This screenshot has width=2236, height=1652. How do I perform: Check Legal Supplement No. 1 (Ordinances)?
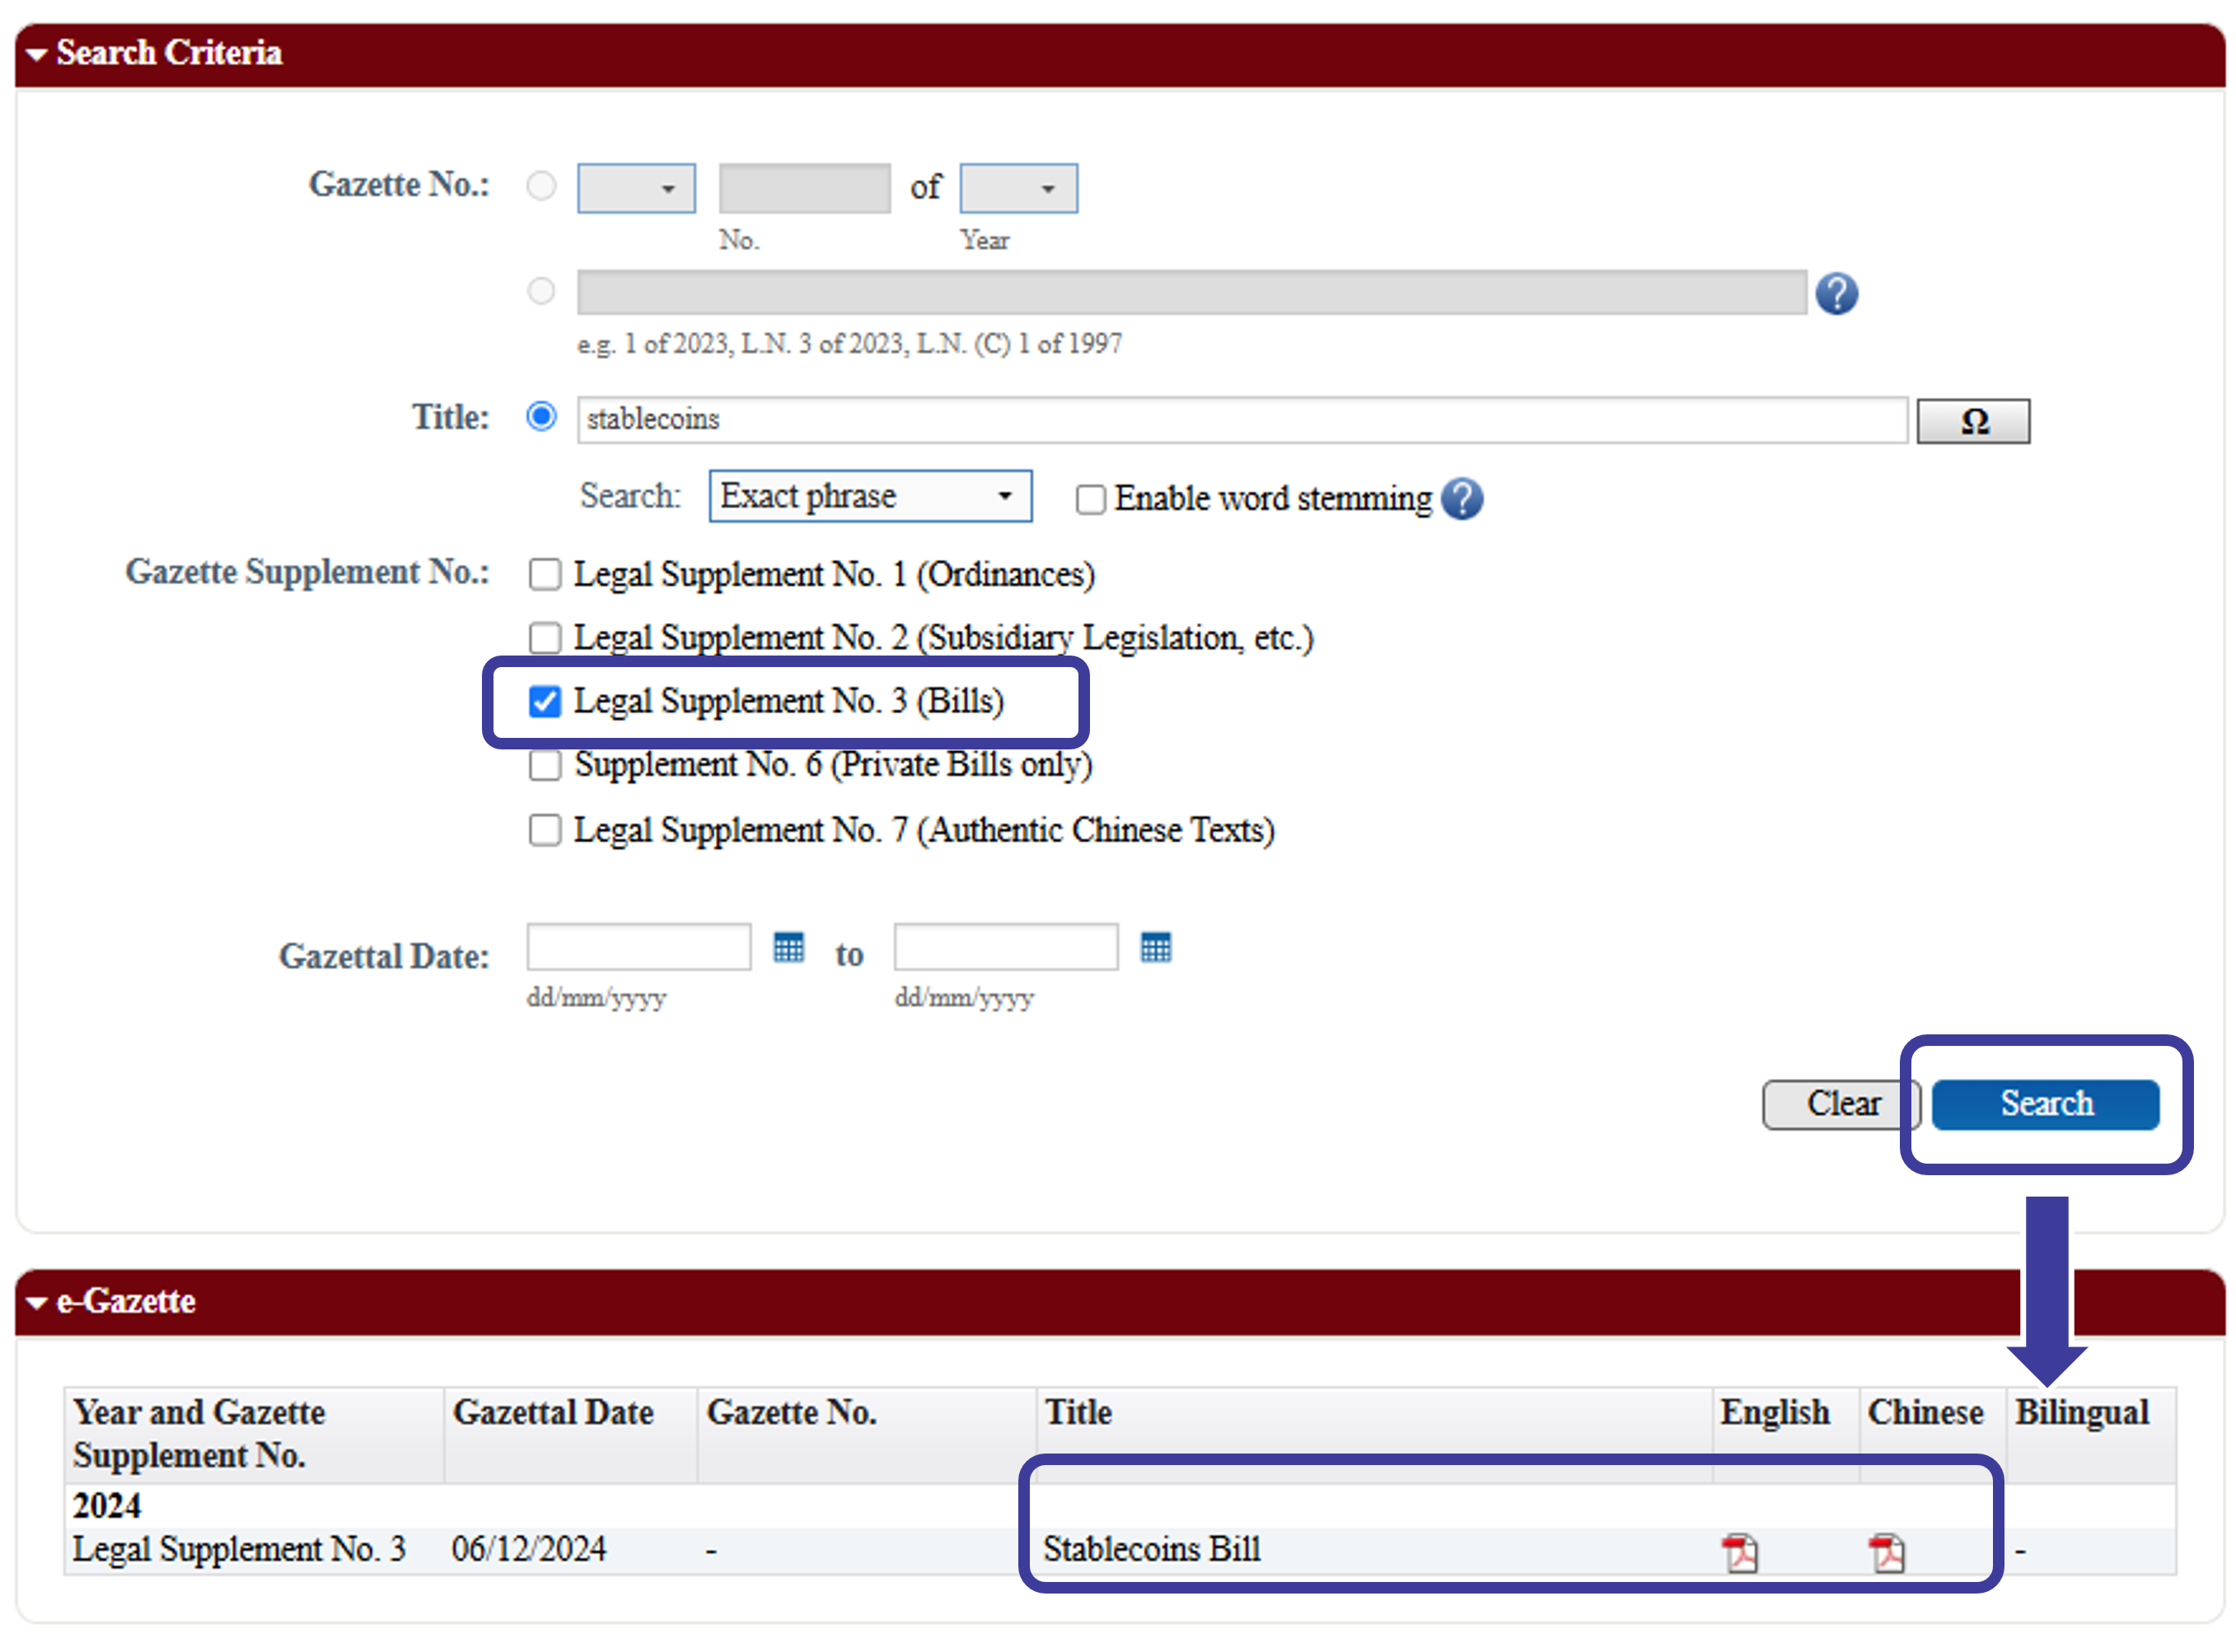coord(545,575)
